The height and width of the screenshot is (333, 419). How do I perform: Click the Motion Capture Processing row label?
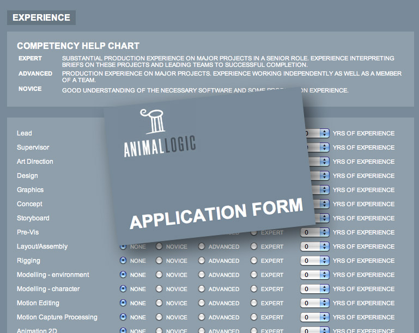pyautogui.click(x=57, y=317)
